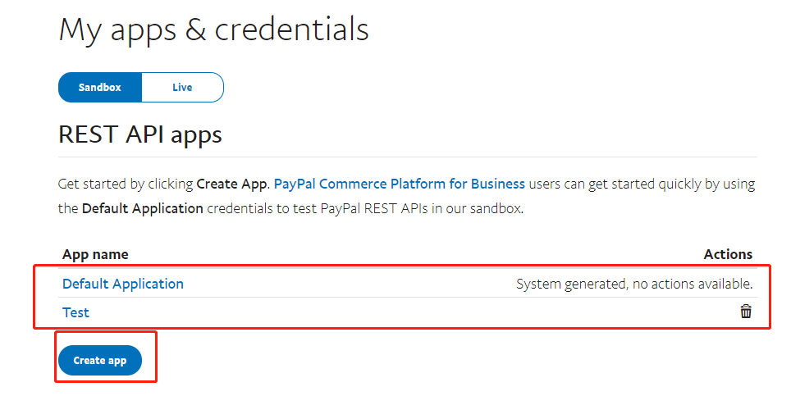
Task: Click the System generated, no actions available text
Action: click(634, 284)
